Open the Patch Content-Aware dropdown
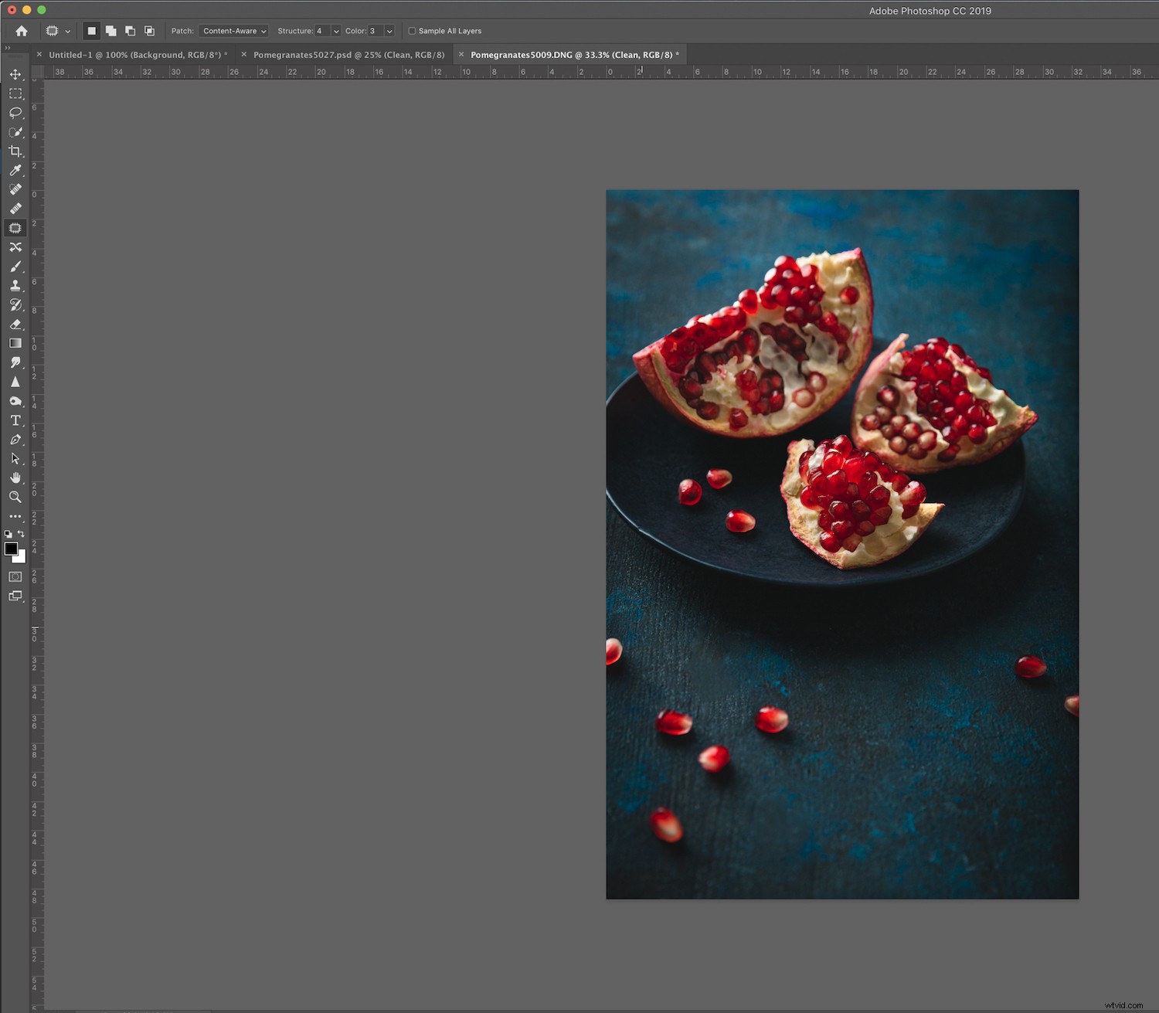 [233, 31]
